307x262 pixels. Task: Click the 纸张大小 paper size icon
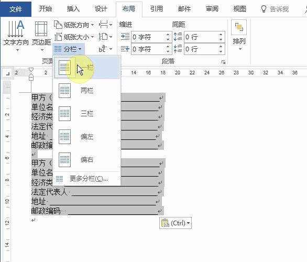58,37
